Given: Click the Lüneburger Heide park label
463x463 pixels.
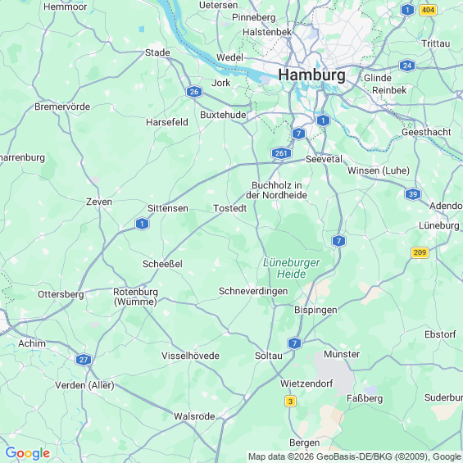Looking at the screenshot, I should click(292, 268).
